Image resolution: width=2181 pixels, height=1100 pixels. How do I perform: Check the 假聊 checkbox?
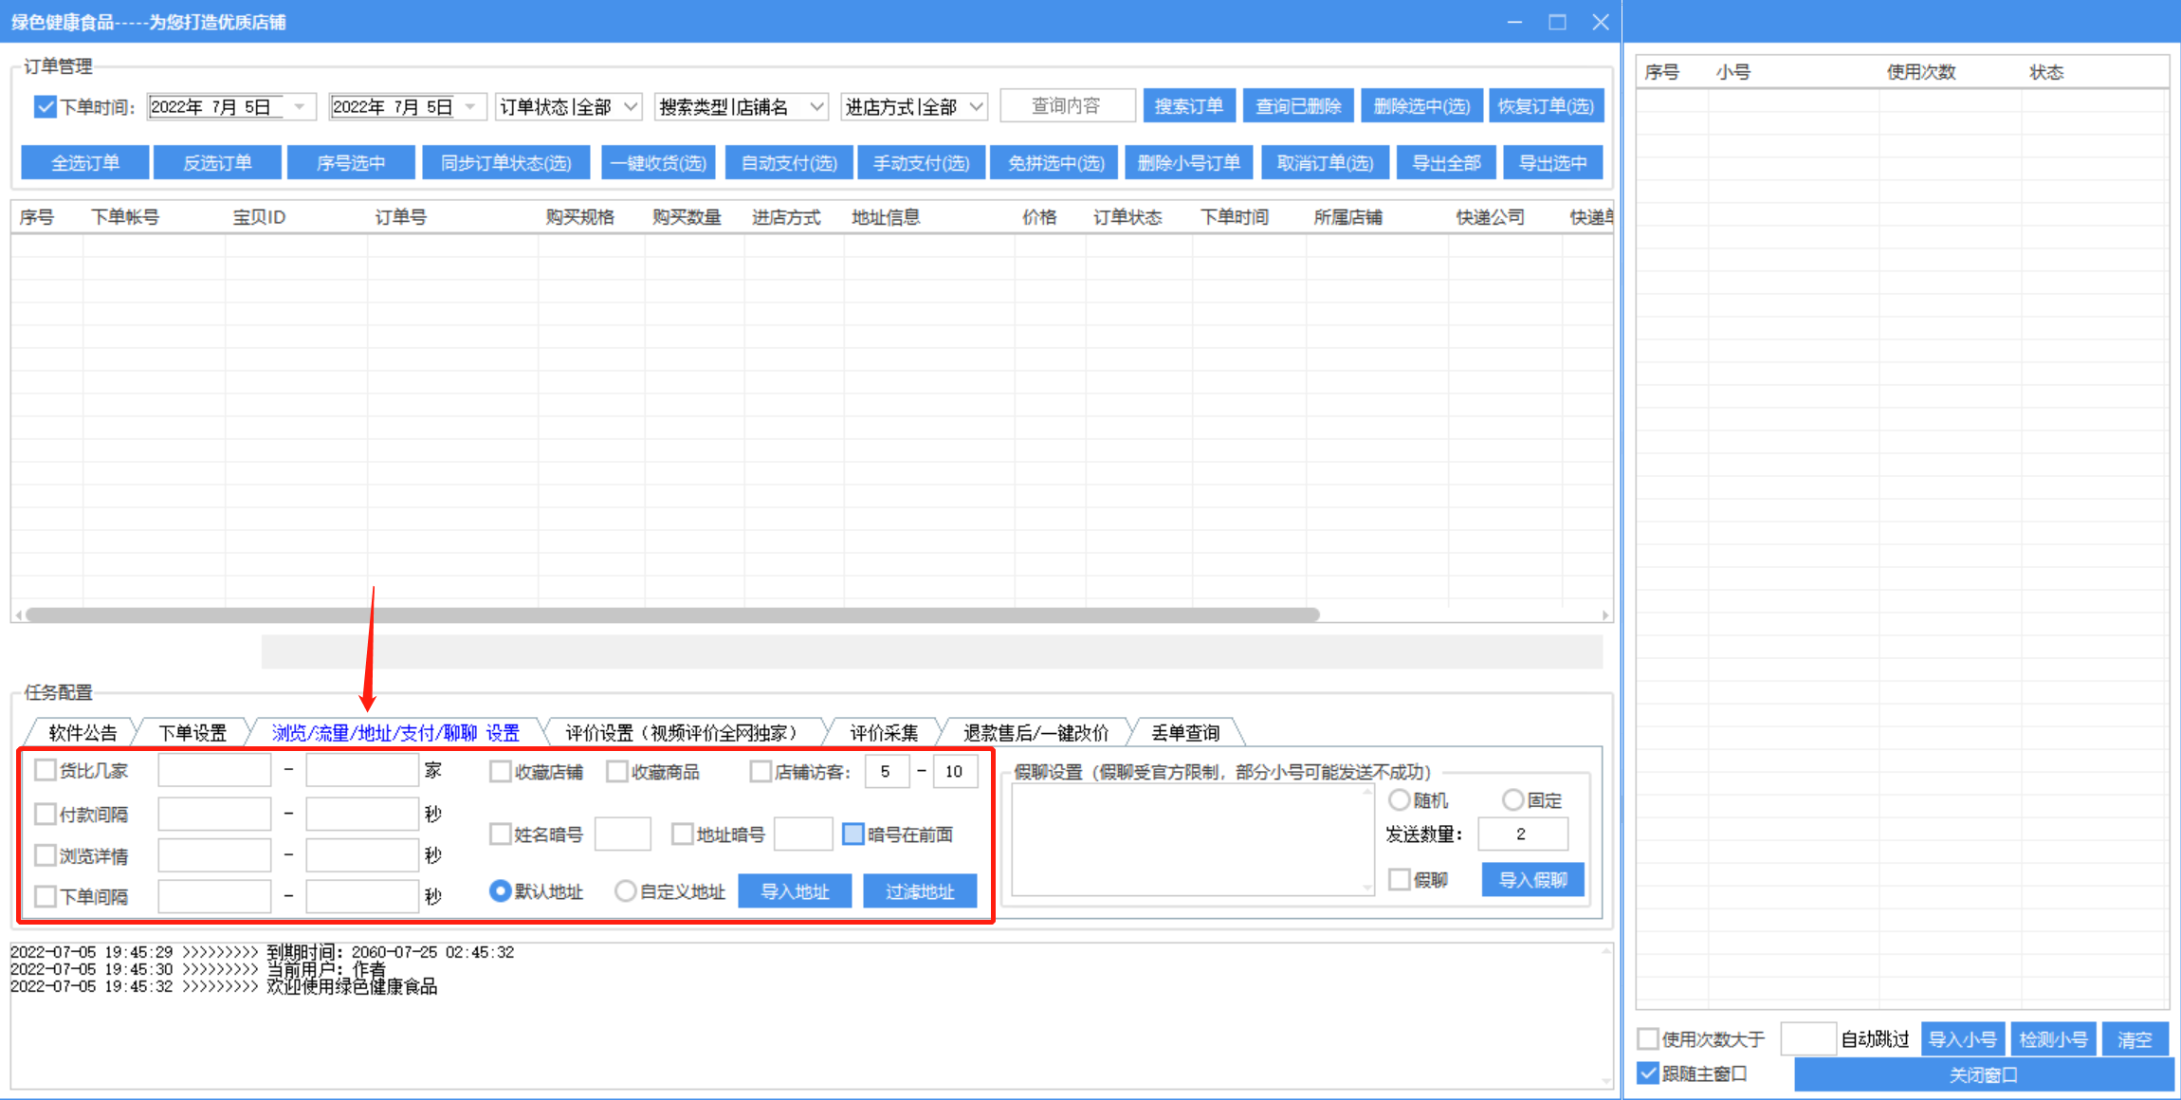(x=1399, y=880)
